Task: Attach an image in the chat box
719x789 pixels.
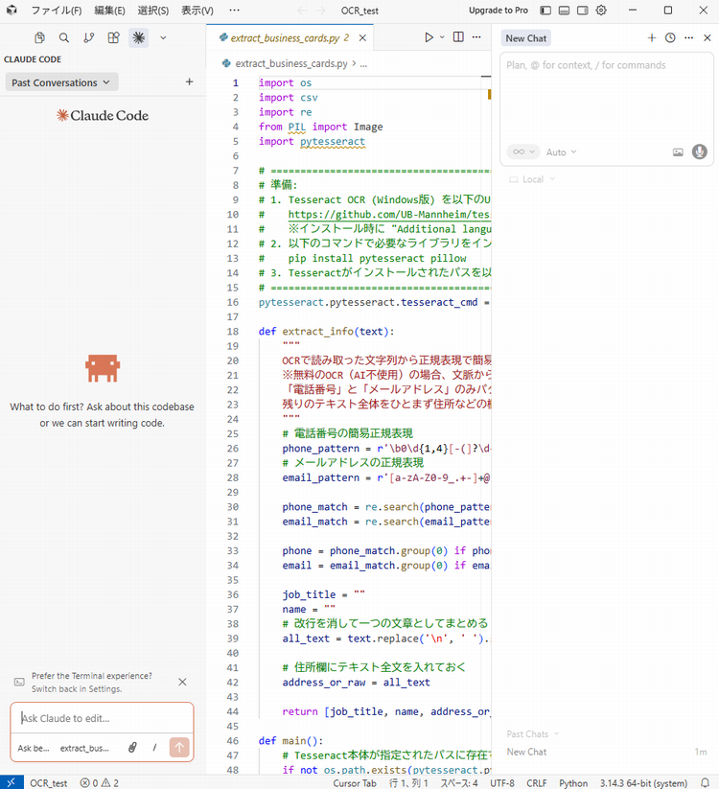Action: pos(678,151)
